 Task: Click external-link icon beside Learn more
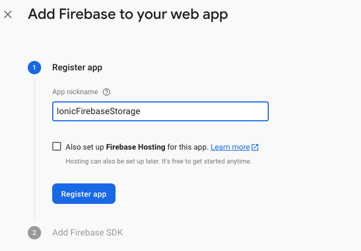[x=255, y=147]
